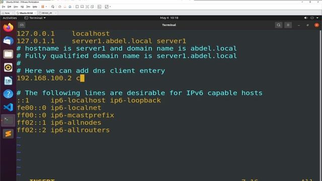The height and width of the screenshot is (181, 322).
Task: Open the terminal hamburger menu
Action: coord(288,25)
